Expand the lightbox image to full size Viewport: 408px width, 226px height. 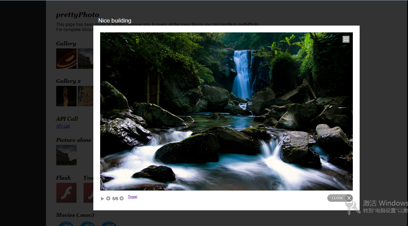(x=346, y=39)
